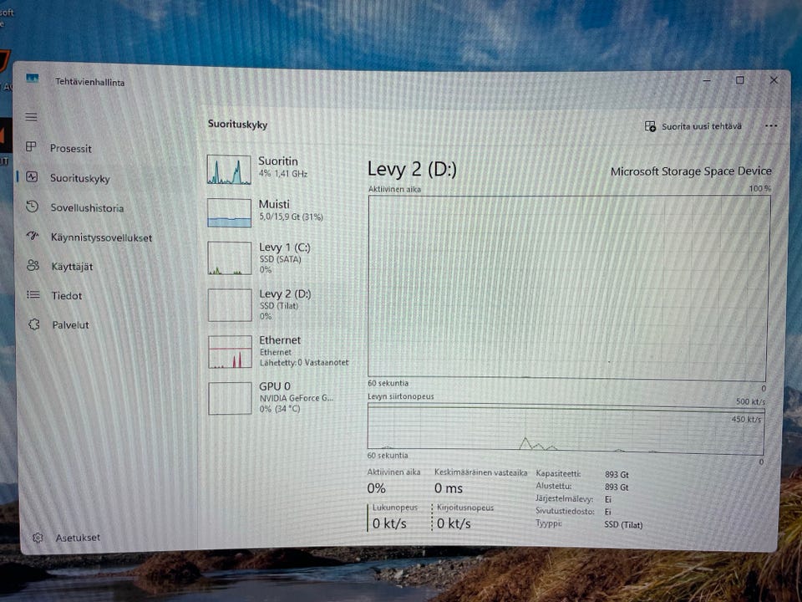Click the Levyn siirtonopeus graph

[x=566, y=429]
